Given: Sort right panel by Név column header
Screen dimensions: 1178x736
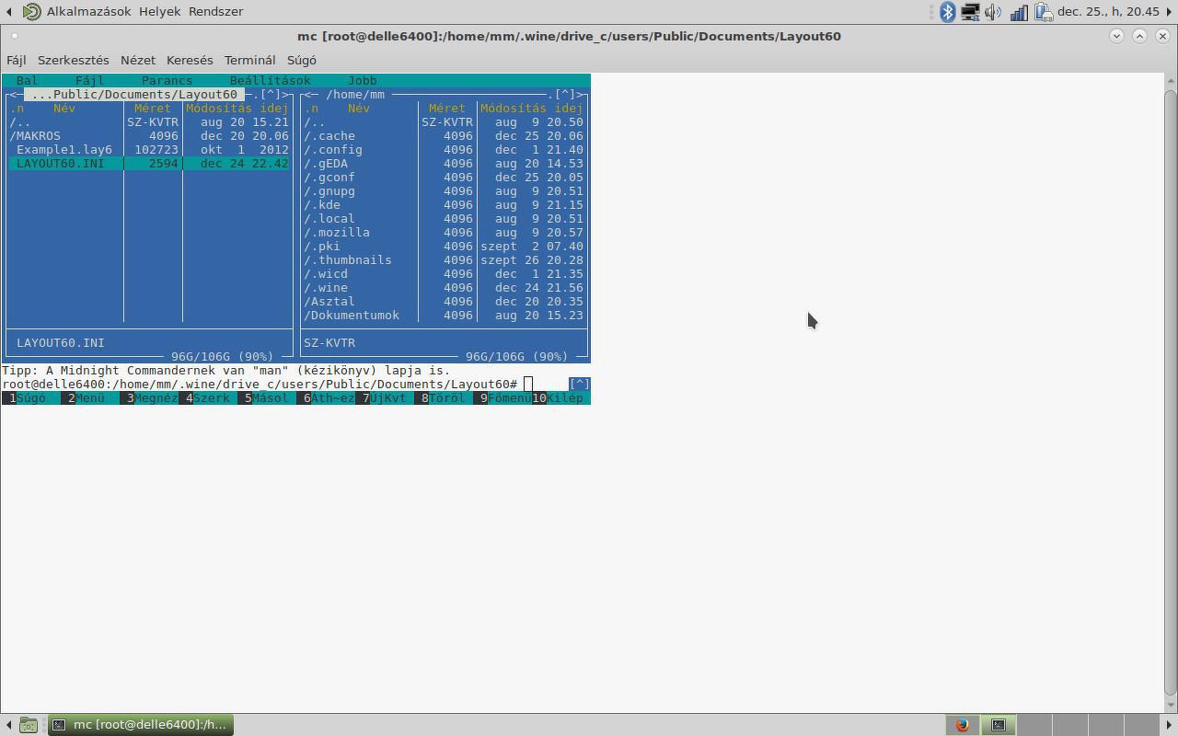Looking at the screenshot, I should pyautogui.click(x=359, y=108).
